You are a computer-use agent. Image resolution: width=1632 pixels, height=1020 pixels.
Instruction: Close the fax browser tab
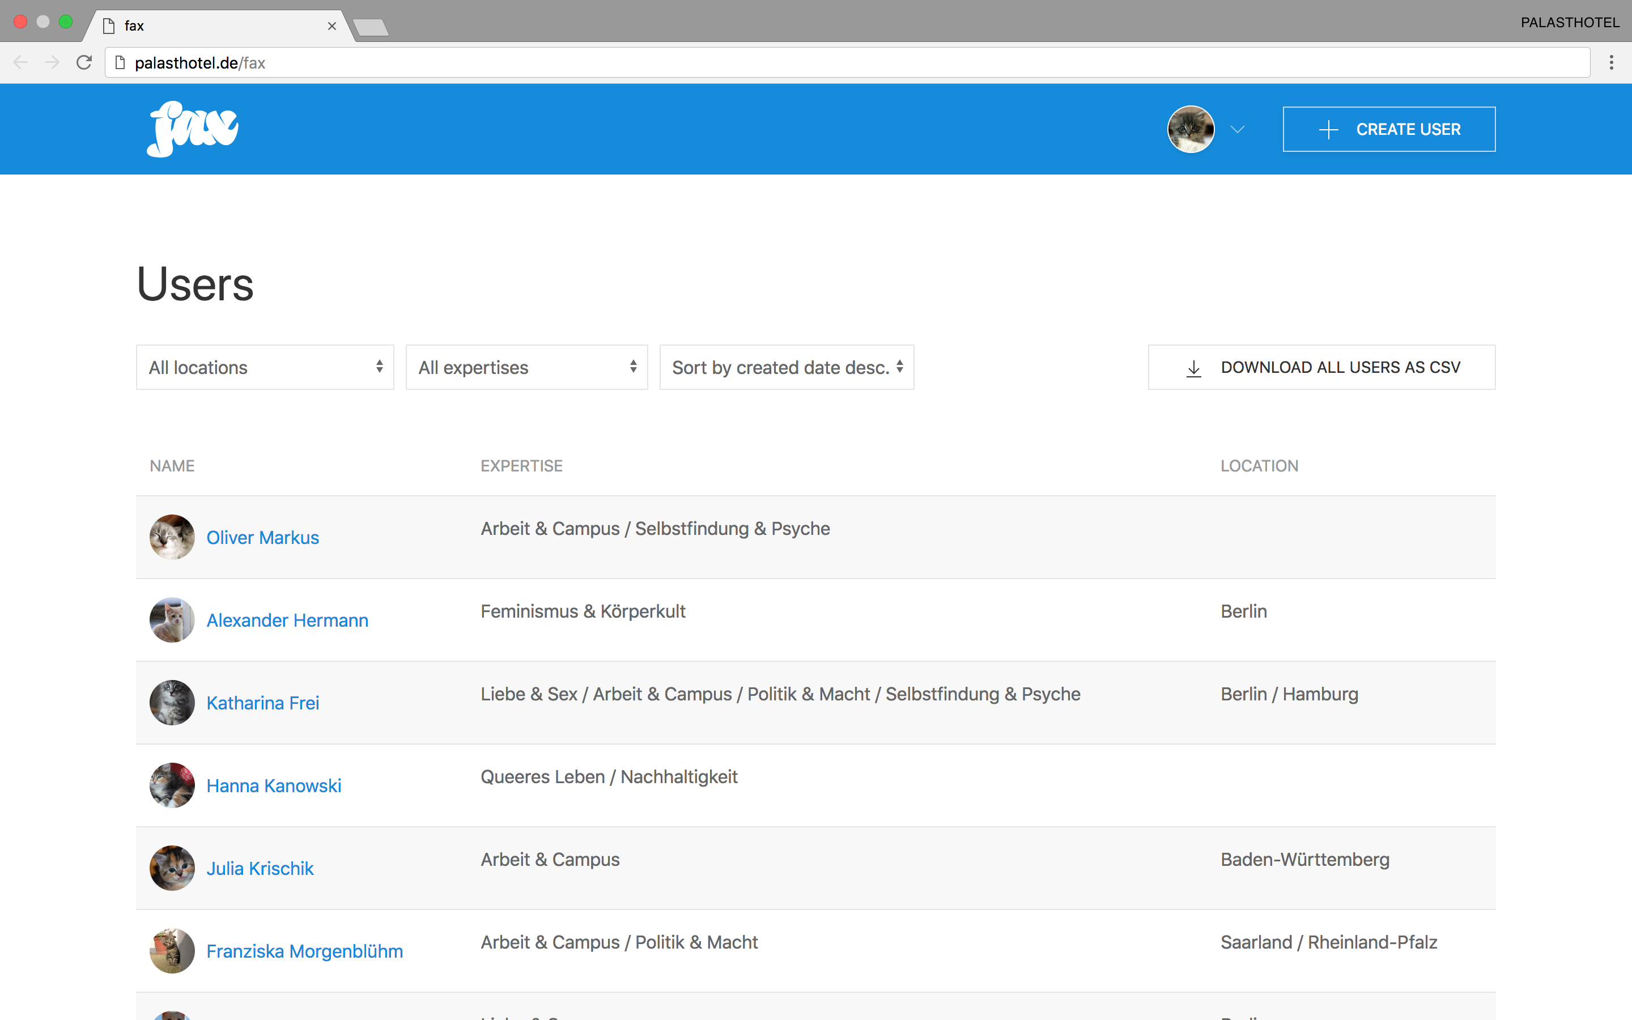pyautogui.click(x=332, y=25)
